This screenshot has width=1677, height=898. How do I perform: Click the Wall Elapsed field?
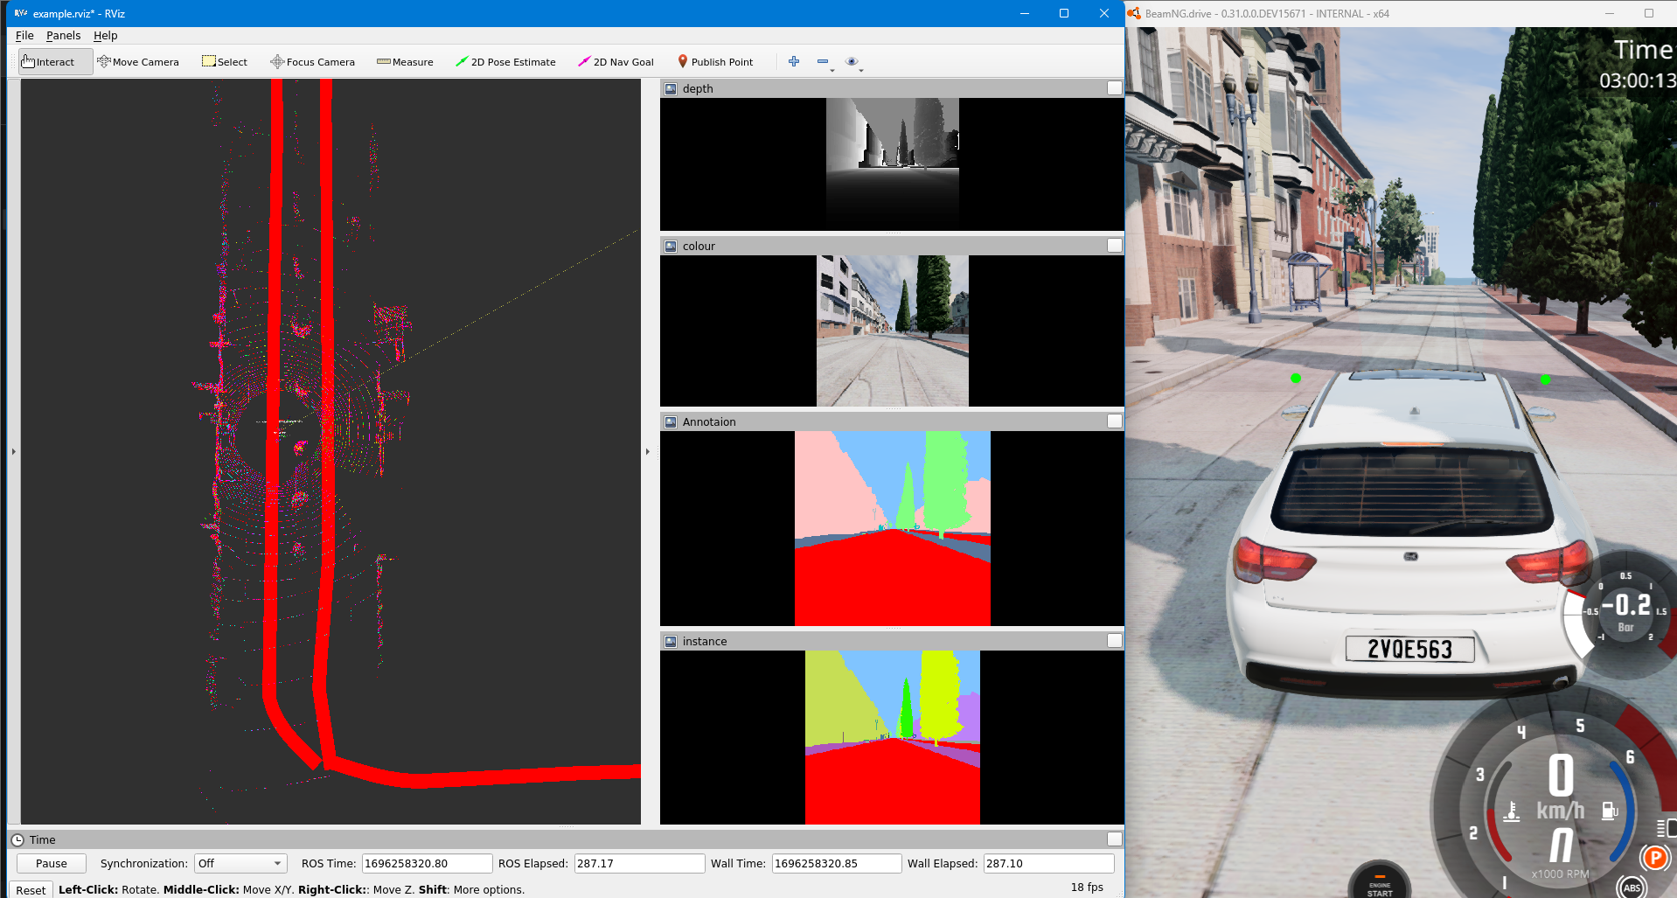[x=1048, y=864]
